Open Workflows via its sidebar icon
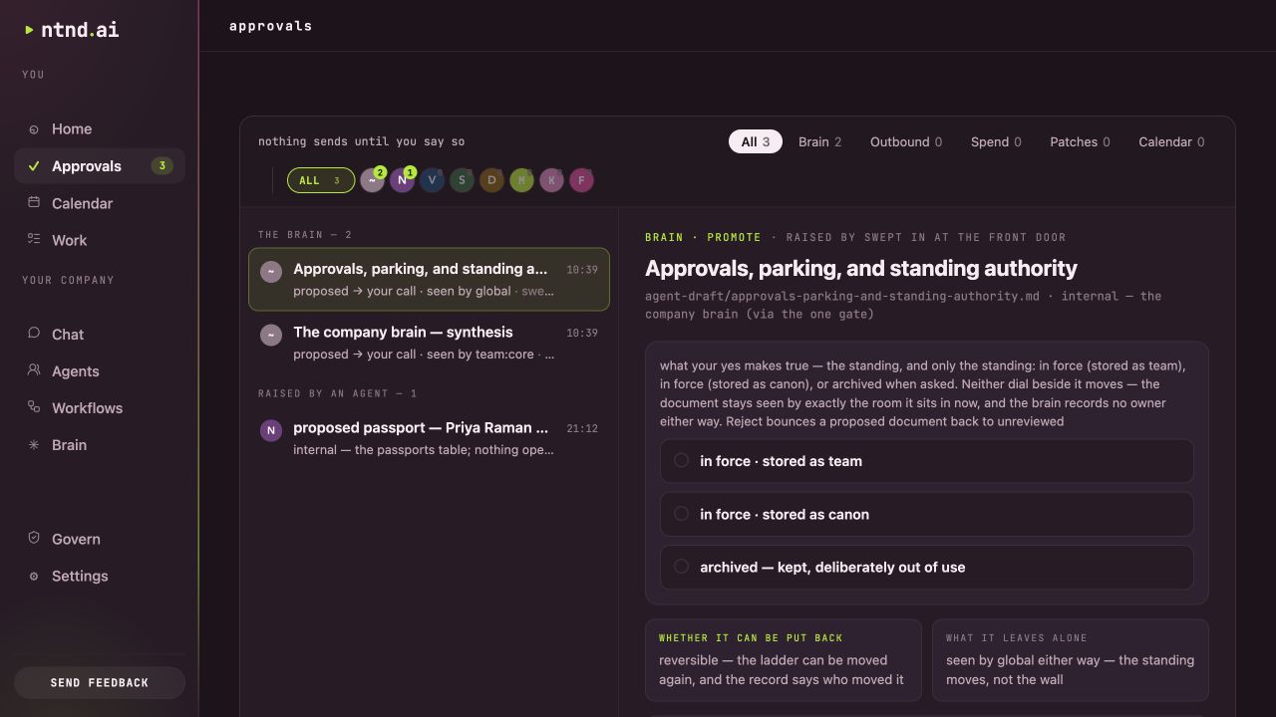Image resolution: width=1276 pixels, height=717 pixels. (x=34, y=408)
